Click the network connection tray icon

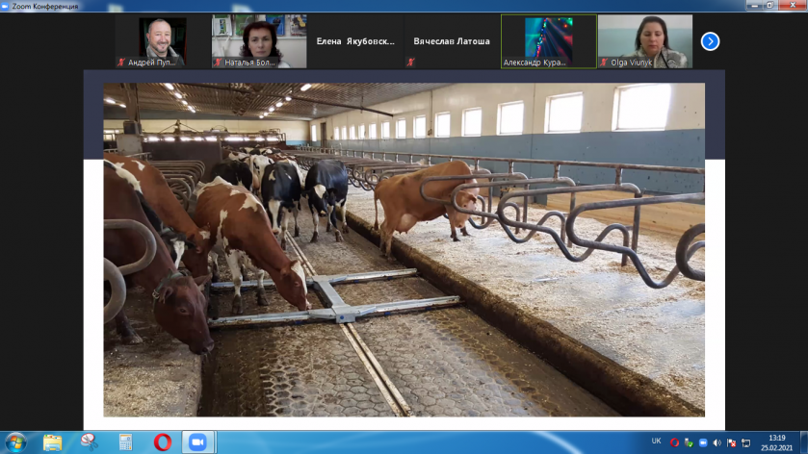(x=745, y=442)
